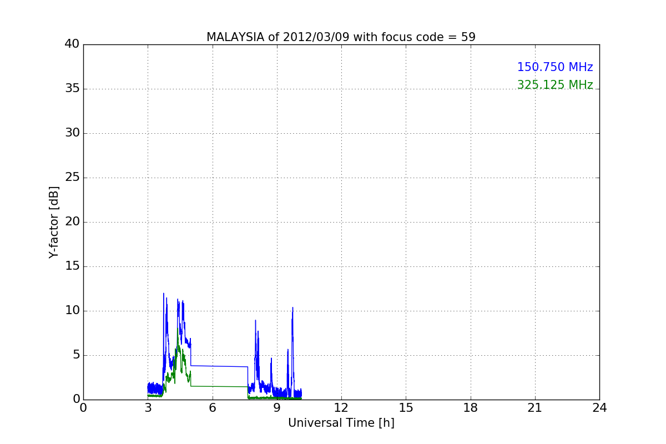
Task: Click the Universal Time [h] axis label
Action: click(x=341, y=423)
